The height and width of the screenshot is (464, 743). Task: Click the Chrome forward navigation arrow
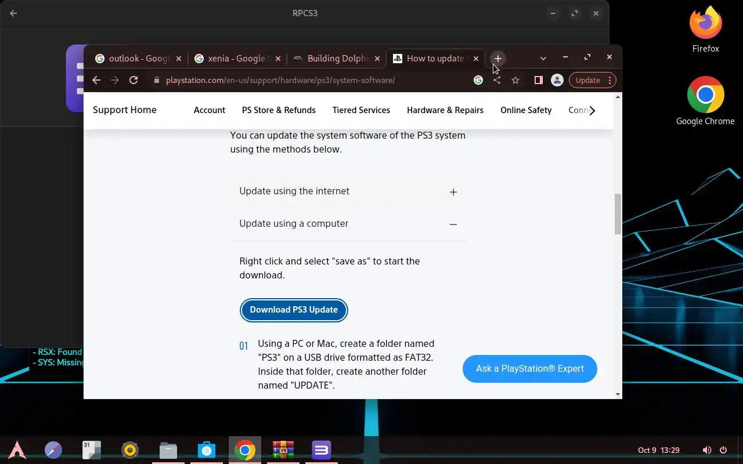(x=115, y=80)
